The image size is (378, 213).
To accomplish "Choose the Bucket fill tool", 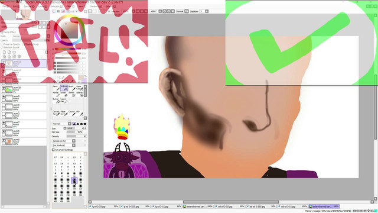I will [56, 101].
